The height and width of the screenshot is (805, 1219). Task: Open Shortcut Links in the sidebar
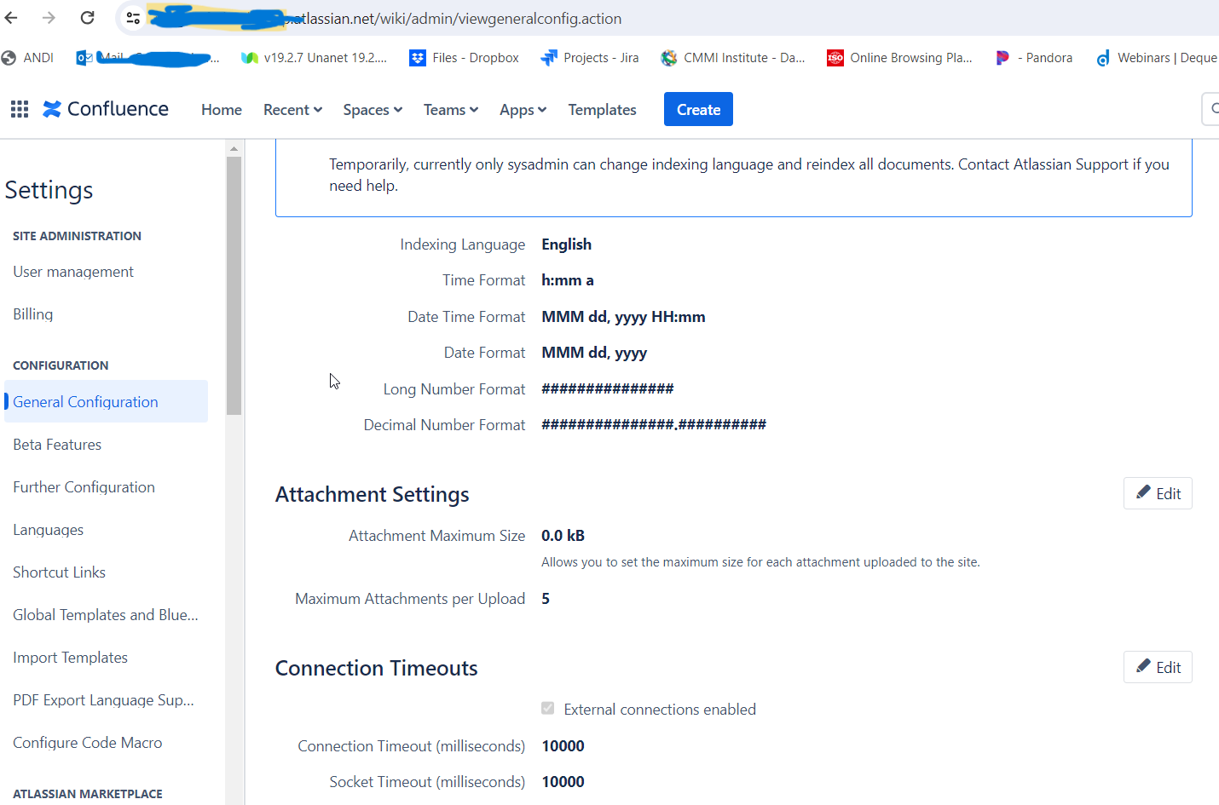click(60, 572)
